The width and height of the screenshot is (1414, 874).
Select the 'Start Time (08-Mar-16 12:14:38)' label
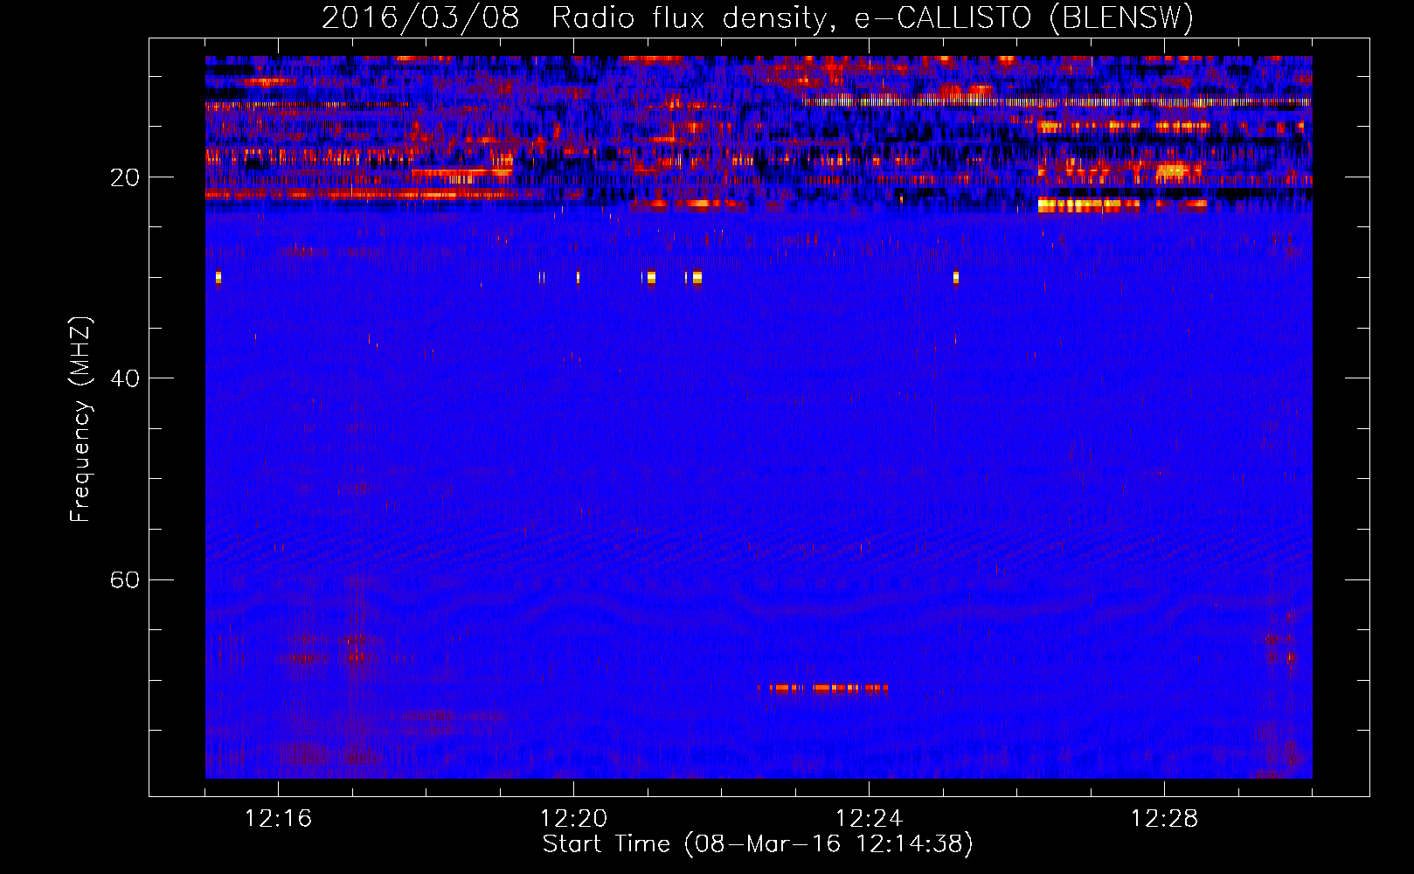point(758,844)
